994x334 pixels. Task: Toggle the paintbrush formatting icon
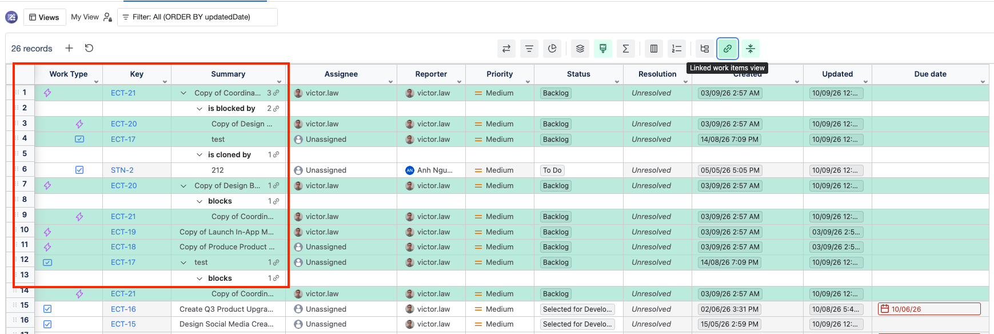603,49
